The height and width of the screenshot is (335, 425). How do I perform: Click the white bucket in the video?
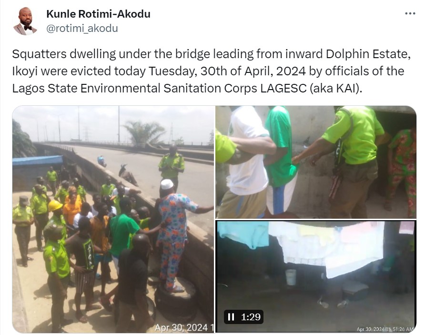[291, 277]
